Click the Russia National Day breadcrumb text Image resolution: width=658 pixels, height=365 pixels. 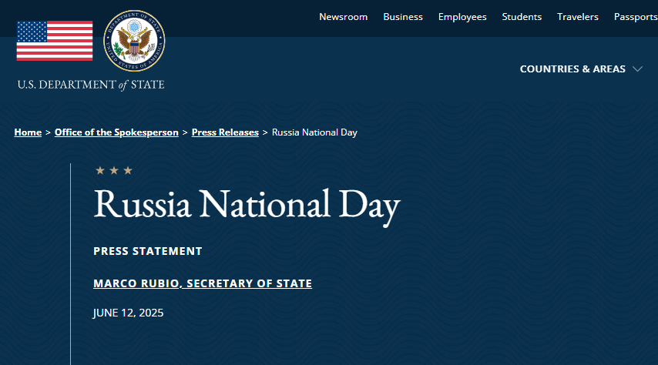click(x=314, y=132)
